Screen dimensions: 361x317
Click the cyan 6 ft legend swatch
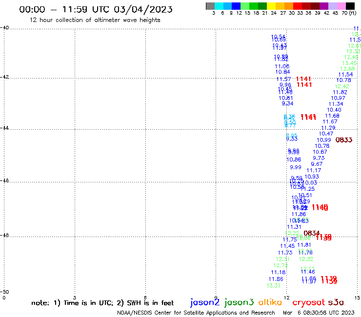(x=219, y=6)
